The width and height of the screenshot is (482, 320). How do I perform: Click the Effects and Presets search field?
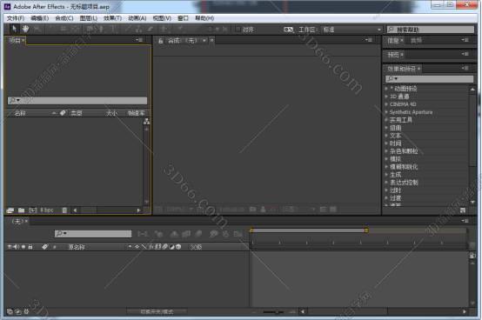coord(430,79)
